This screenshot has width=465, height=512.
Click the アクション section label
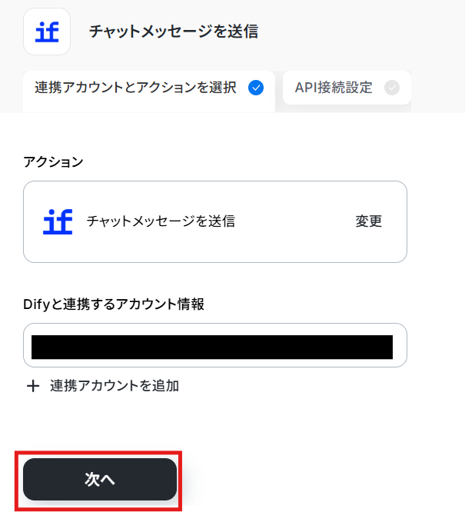point(53,161)
